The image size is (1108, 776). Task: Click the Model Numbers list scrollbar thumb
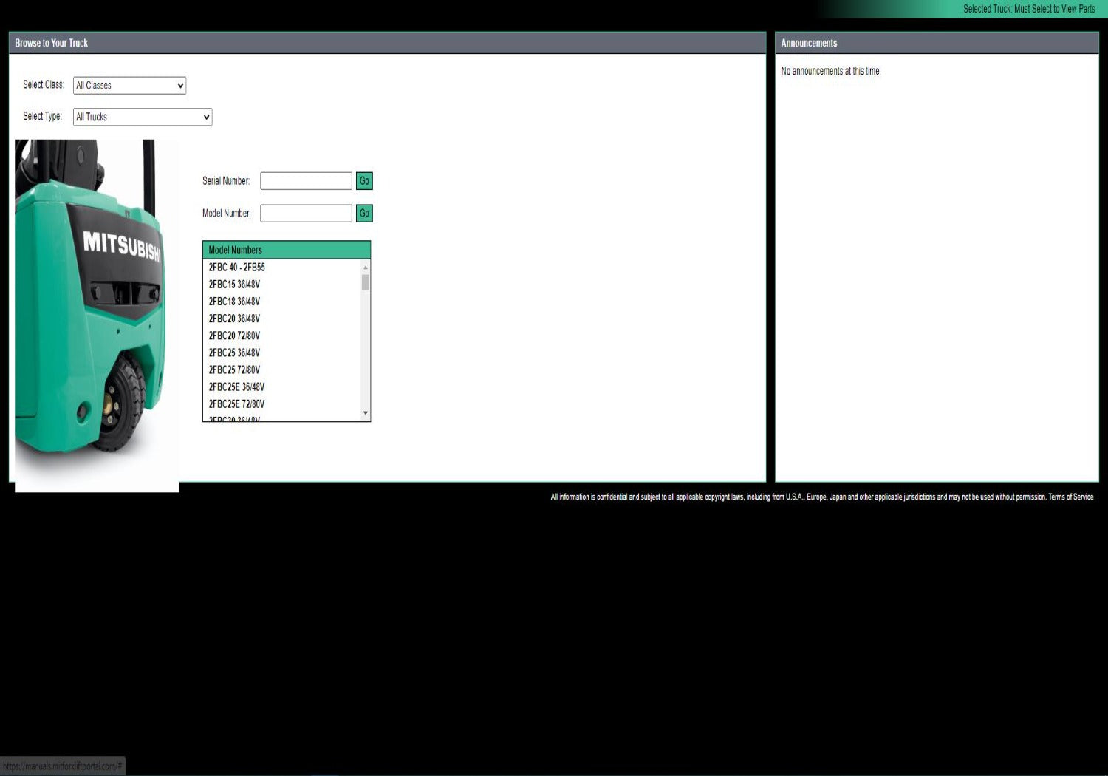pyautogui.click(x=366, y=282)
